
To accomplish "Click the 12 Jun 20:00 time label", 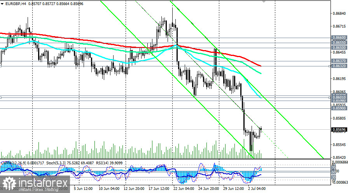I will coord(134,189).
